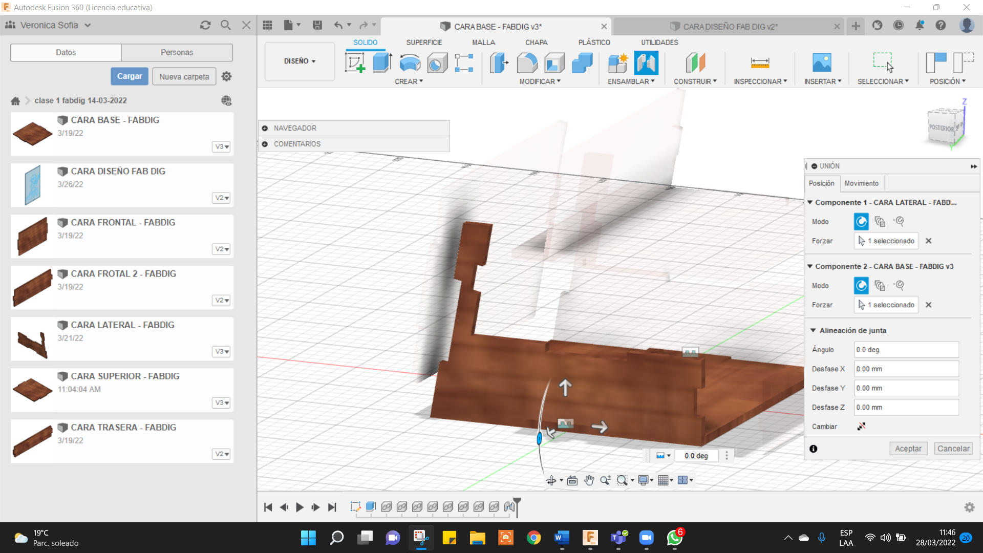Collapse the Alineación de junta section

coord(813,330)
